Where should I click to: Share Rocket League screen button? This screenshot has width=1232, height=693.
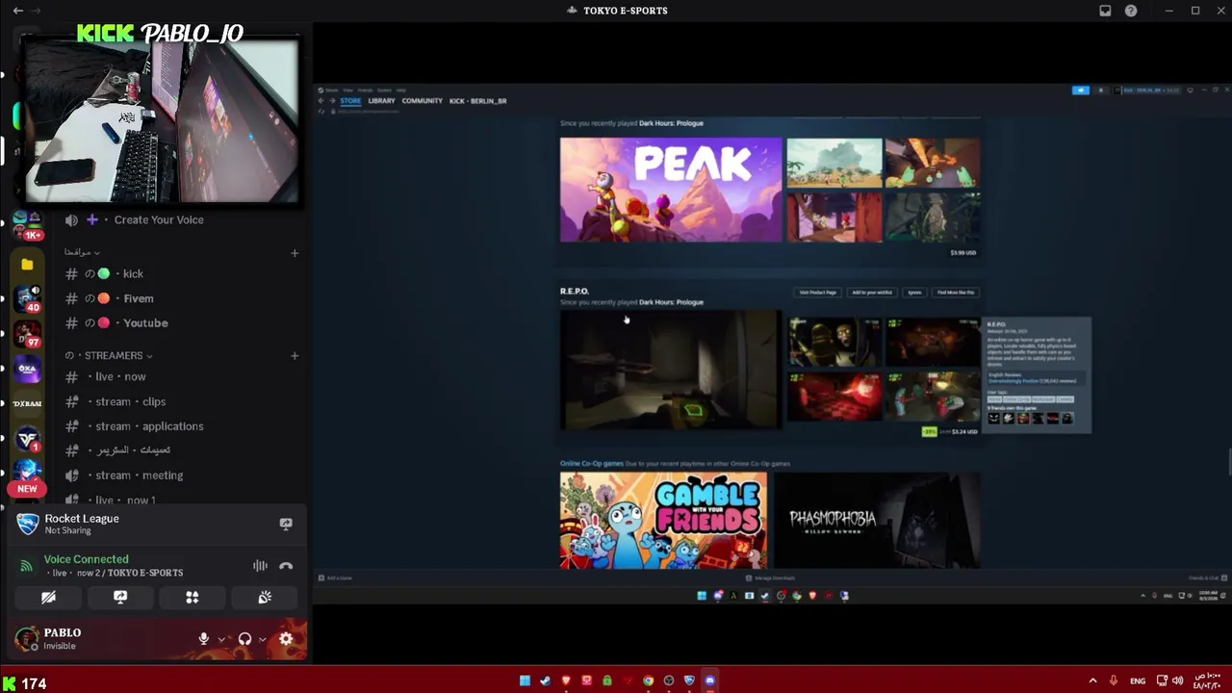click(286, 524)
